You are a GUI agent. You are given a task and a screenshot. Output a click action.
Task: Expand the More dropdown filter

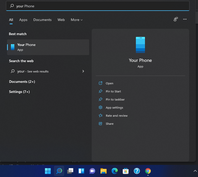77,20
